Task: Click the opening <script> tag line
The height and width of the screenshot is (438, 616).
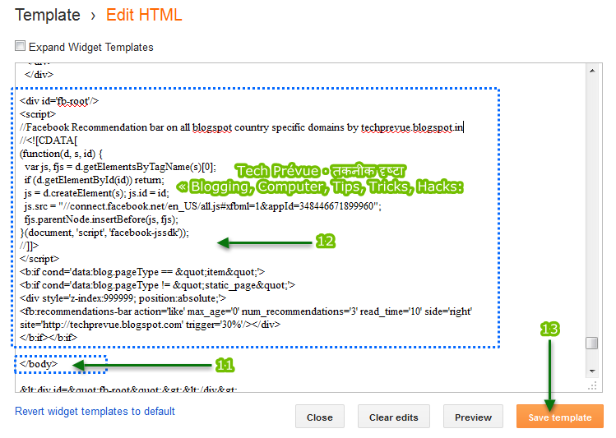Action: [38, 114]
